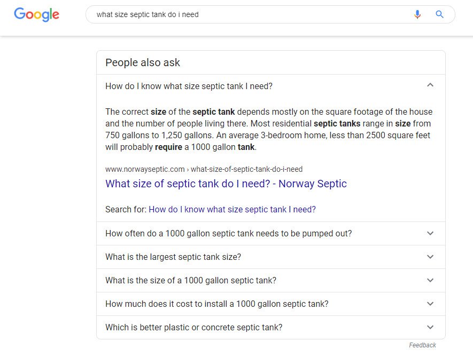Click 'How much does it cost to install' question

[216, 304]
